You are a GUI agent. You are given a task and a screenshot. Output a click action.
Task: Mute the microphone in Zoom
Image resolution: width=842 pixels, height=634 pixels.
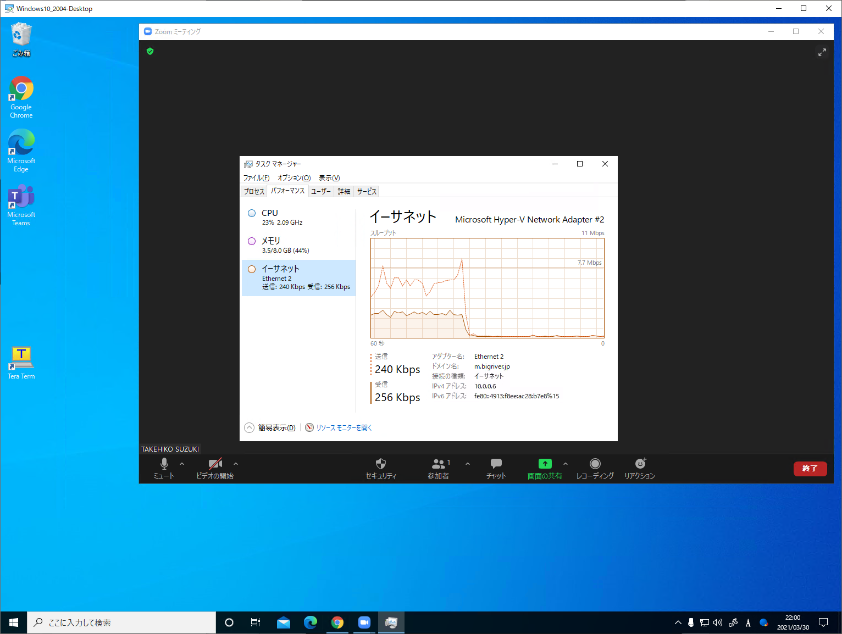coord(164,464)
